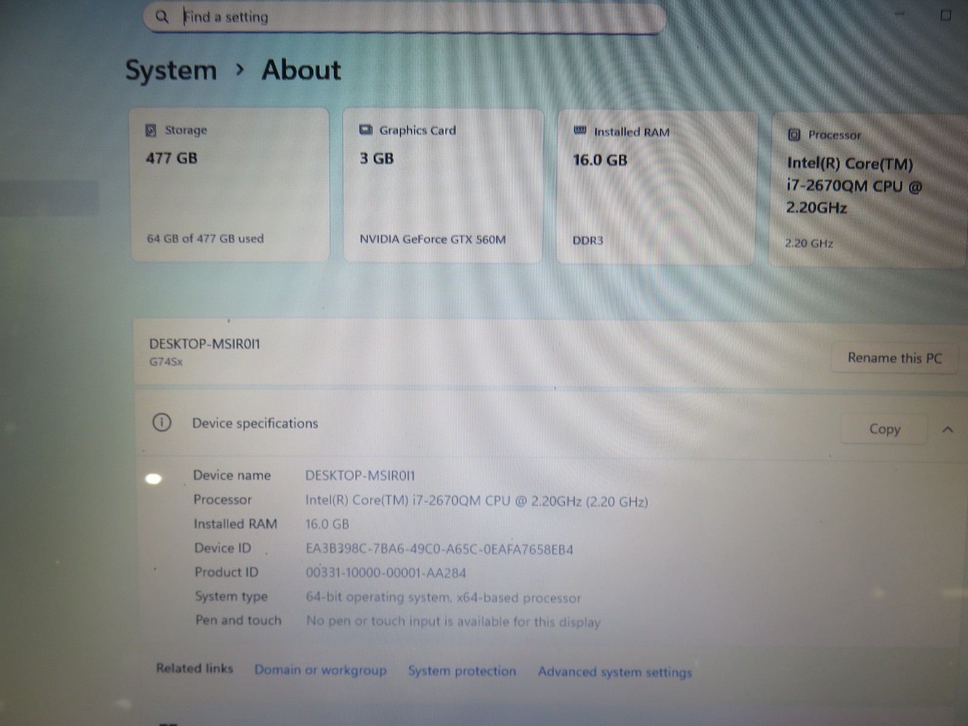Collapse the Device specifications section
This screenshot has width=968, height=726.
(x=947, y=430)
